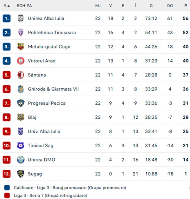Sort standings by P points column
Image resolution: width=190 pixels, height=199 pixels.
pyautogui.click(x=185, y=6)
